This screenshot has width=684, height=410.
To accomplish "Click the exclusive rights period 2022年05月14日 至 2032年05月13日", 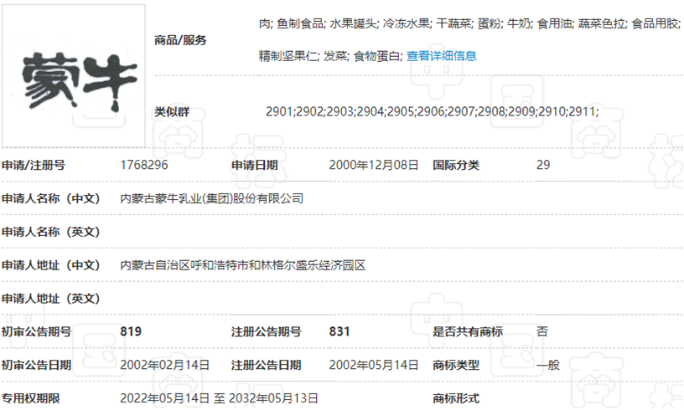I will (219, 398).
